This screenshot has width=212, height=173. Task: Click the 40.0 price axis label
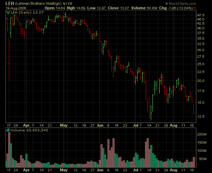tap(201, 28)
